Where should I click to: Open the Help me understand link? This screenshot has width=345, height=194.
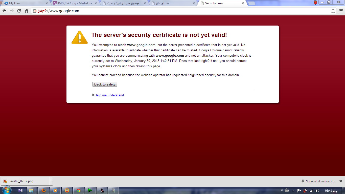pyautogui.click(x=109, y=95)
